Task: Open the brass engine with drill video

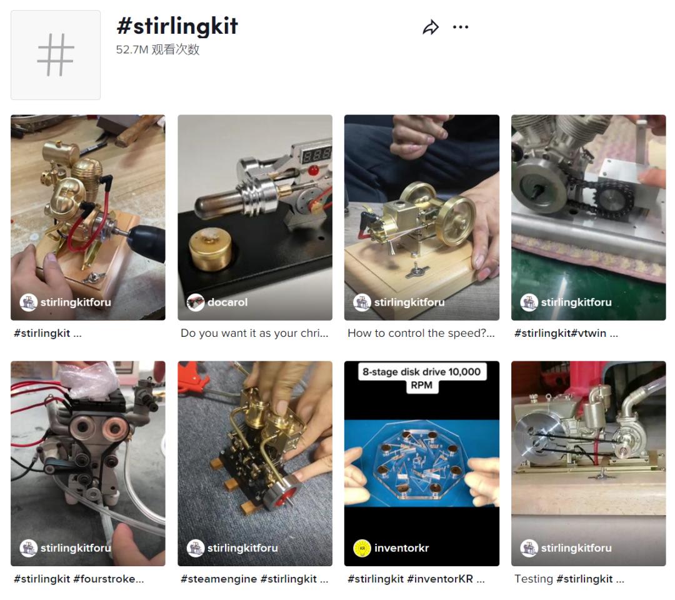Action: click(88, 217)
